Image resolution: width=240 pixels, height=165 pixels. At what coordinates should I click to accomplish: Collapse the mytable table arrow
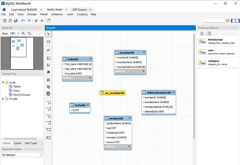(x=88, y=105)
